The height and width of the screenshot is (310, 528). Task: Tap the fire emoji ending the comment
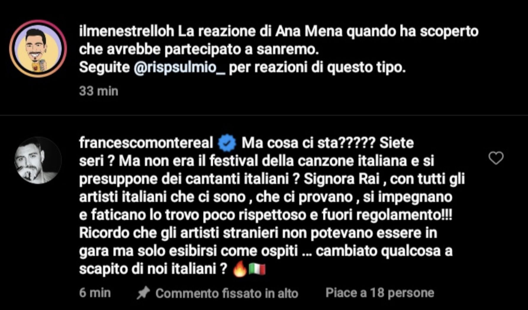[240, 269]
